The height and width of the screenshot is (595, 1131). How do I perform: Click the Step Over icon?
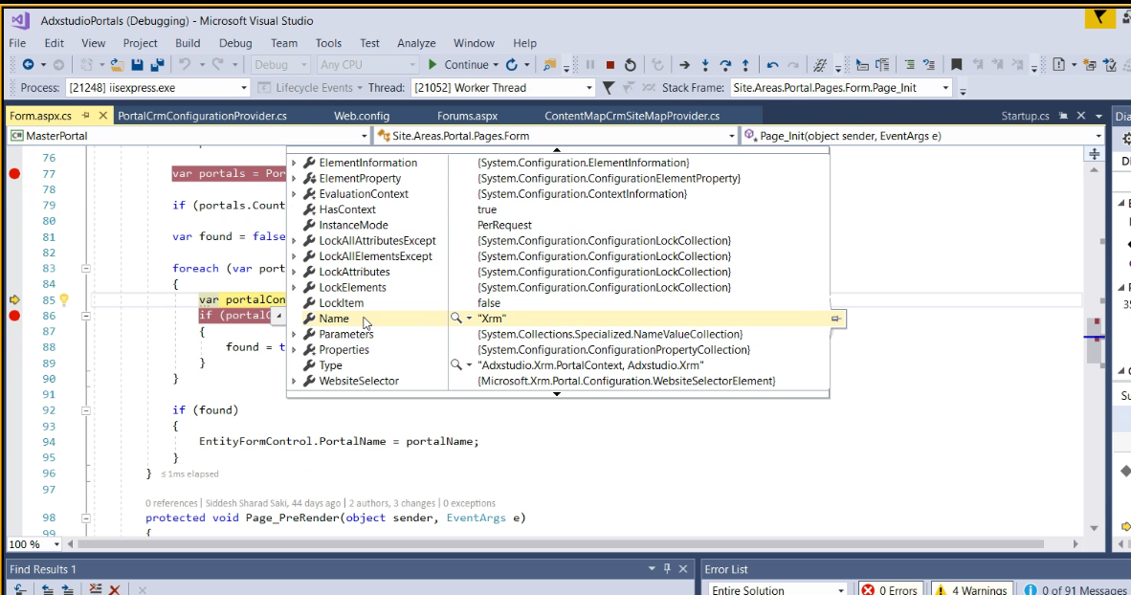725,65
